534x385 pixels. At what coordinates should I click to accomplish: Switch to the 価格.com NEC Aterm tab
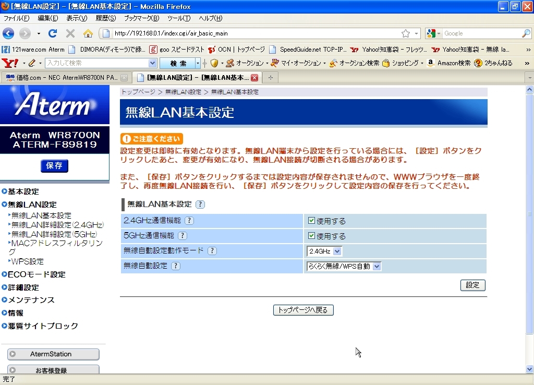62,78
